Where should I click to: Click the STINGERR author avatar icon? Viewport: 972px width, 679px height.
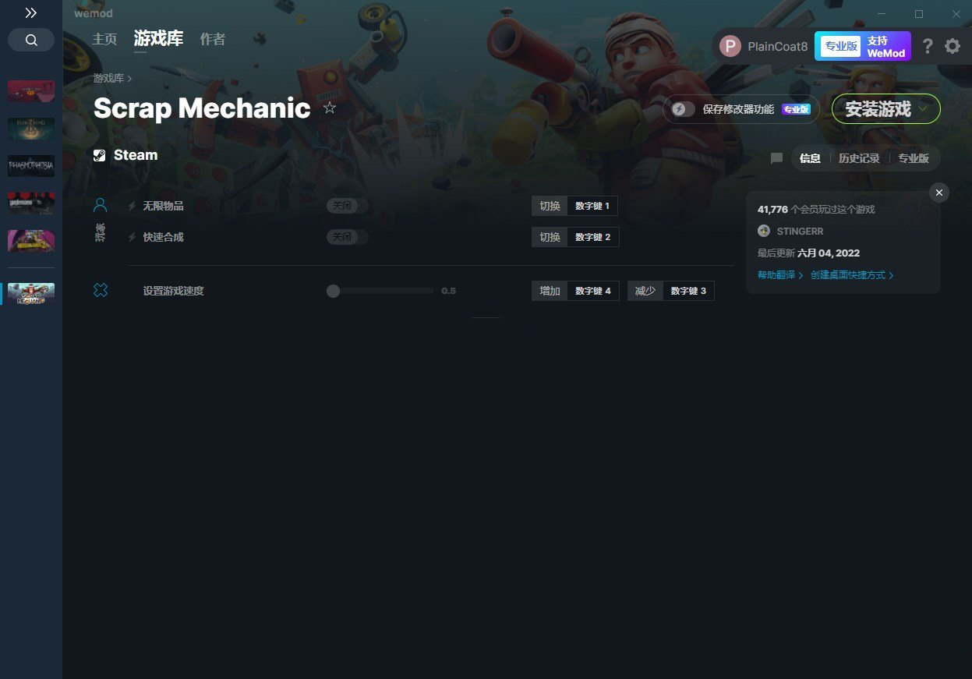click(764, 231)
